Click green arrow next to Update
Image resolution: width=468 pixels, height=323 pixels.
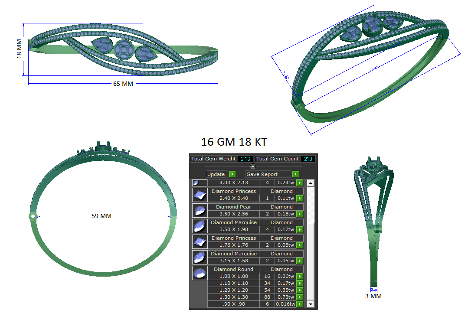(x=232, y=174)
